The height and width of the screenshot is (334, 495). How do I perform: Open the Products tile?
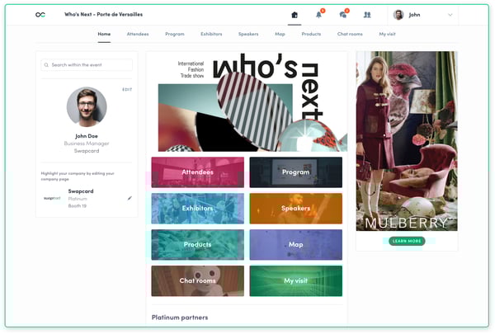coord(198,245)
